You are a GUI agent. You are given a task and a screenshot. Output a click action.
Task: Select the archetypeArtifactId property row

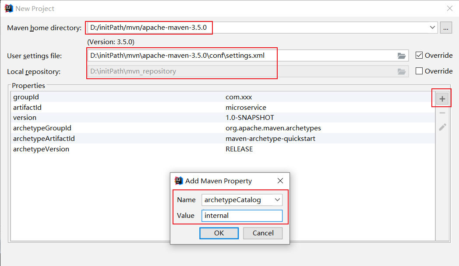223,139
